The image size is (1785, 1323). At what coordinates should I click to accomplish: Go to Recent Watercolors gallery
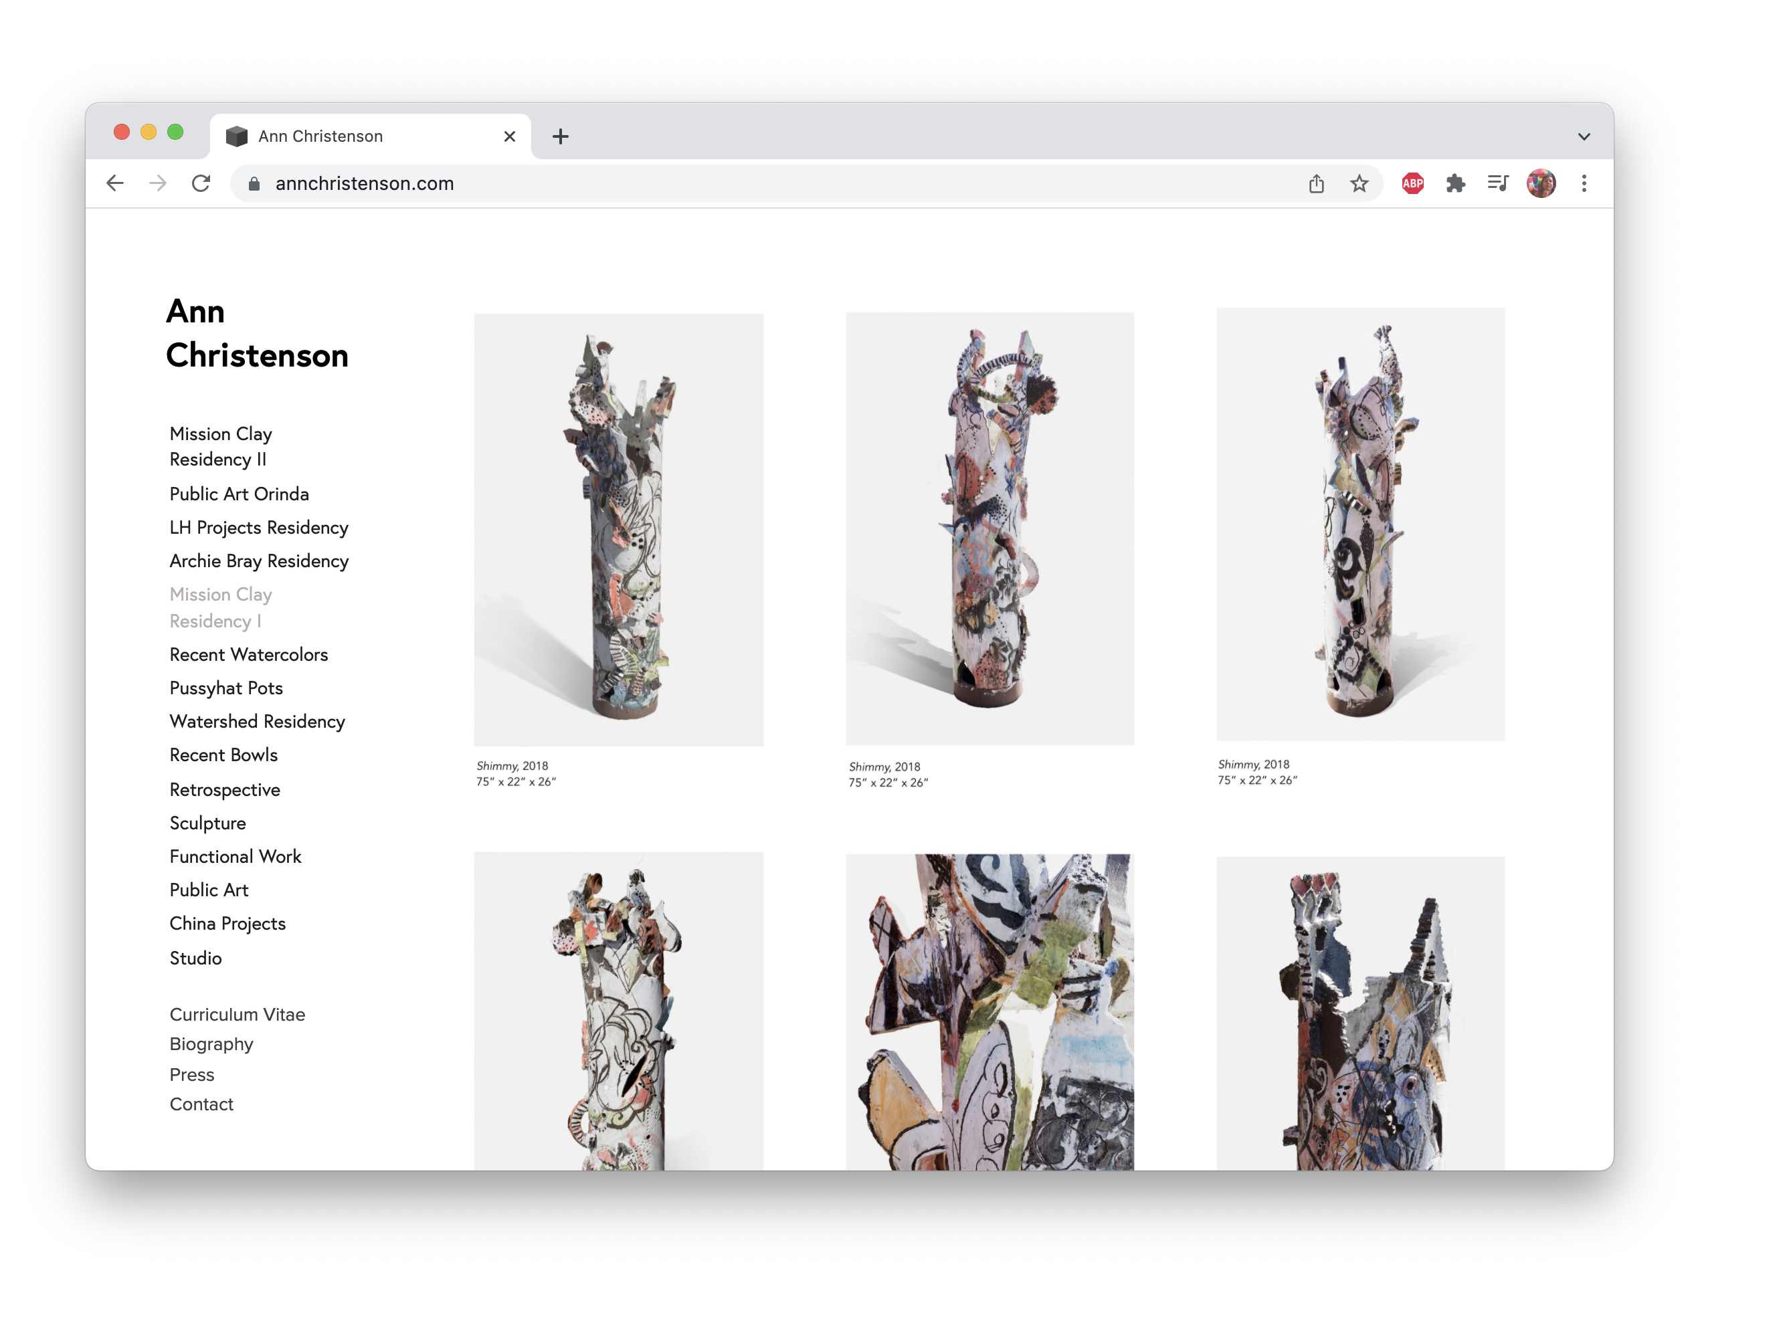click(248, 655)
